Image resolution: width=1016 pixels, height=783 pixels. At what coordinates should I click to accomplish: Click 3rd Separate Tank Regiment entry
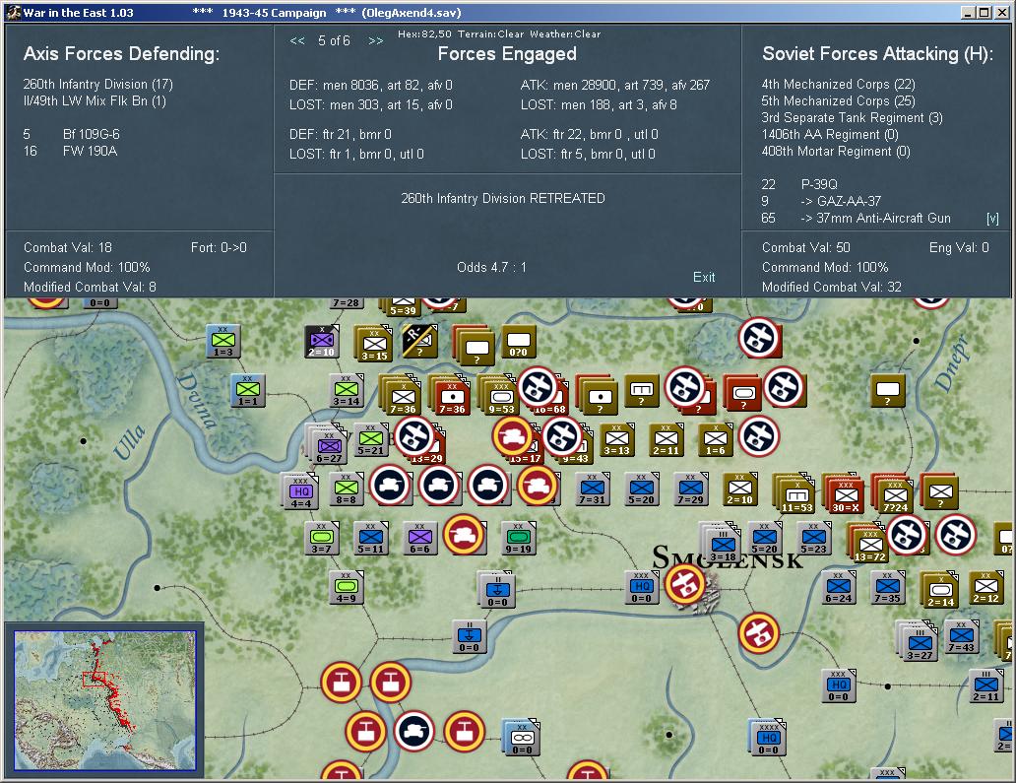[852, 118]
